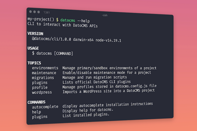Click 'Manage and run migration scripts' description
The width and height of the screenshot is (197, 131).
point(95,77)
